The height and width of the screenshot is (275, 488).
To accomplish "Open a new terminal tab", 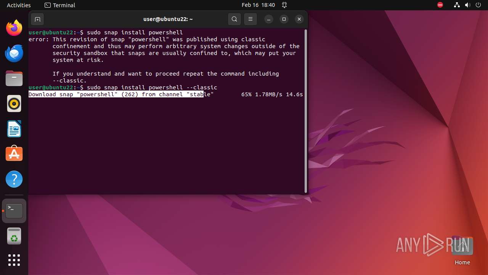I will point(37,19).
